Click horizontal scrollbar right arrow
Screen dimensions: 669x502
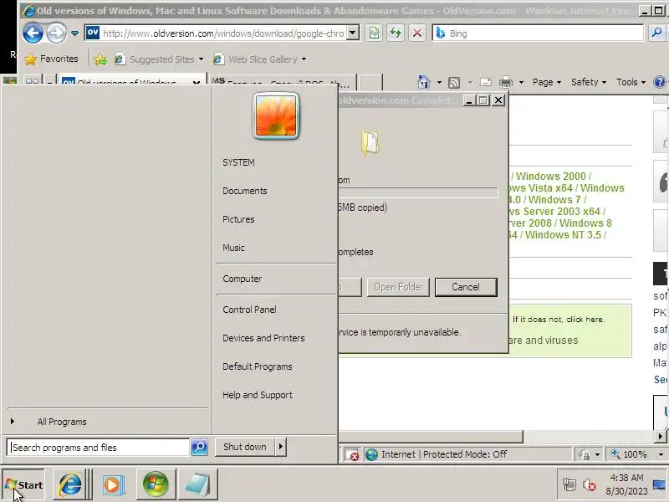point(661,436)
